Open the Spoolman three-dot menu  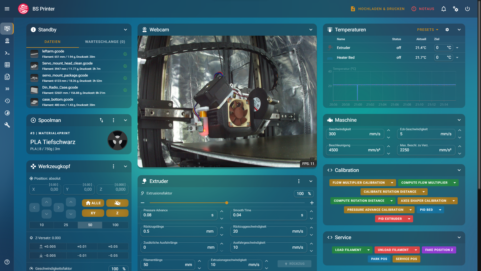click(113, 120)
